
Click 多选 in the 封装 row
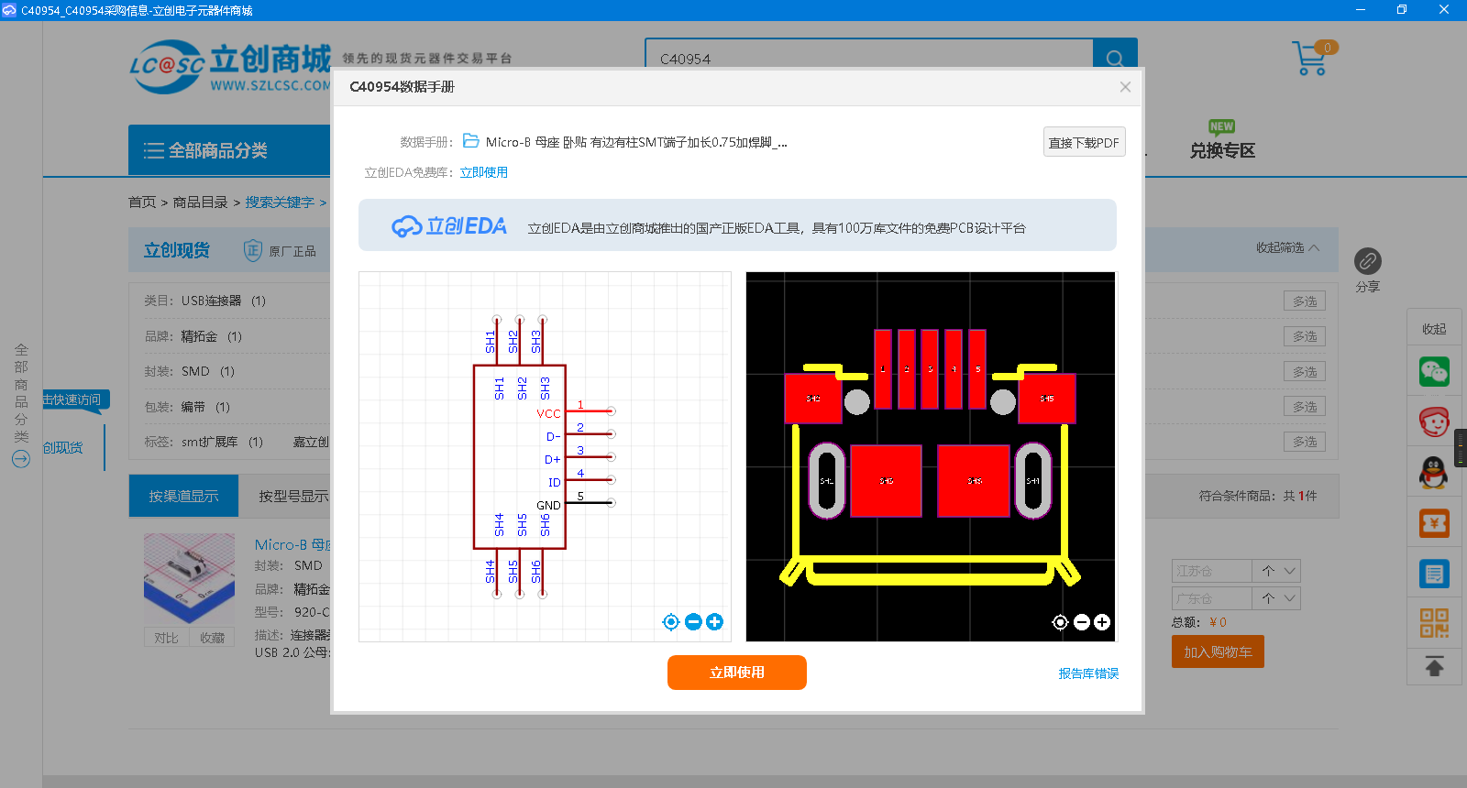(x=1305, y=372)
